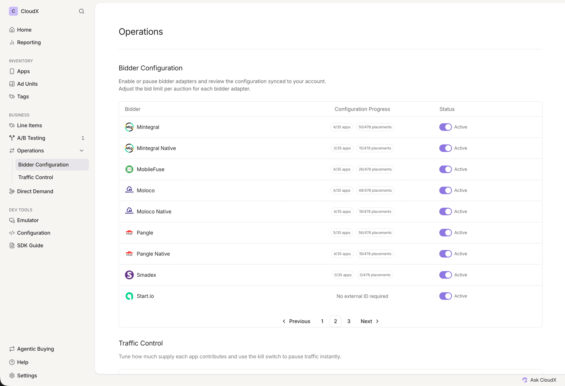Toggle MobileFuse active status switch

pyautogui.click(x=445, y=169)
